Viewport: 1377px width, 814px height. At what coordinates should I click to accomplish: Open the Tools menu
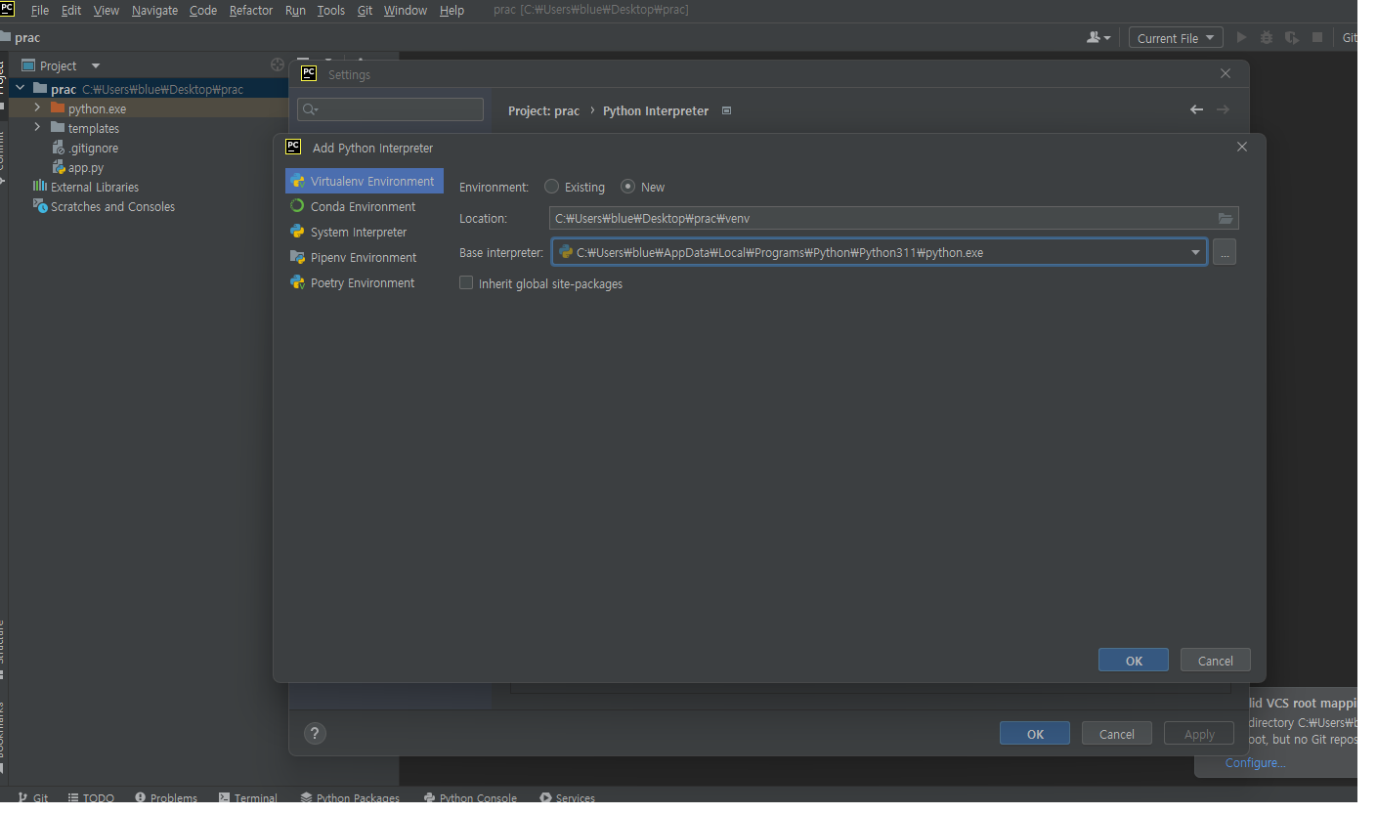[331, 10]
